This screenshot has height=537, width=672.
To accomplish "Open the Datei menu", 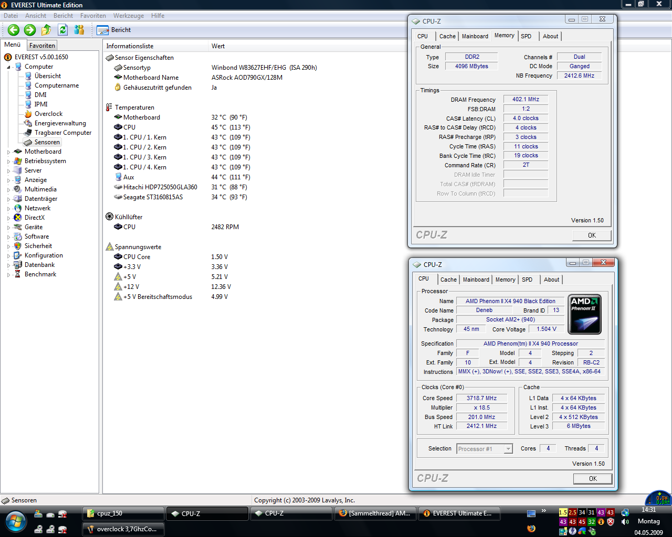I will pyautogui.click(x=10, y=16).
